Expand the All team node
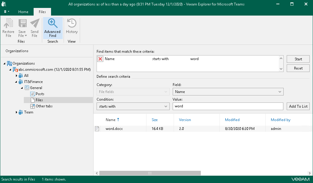The width and height of the screenshot is (313, 183). click(17, 76)
